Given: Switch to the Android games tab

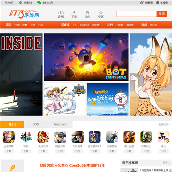Looking at the screenshot, I should click(60, 124).
